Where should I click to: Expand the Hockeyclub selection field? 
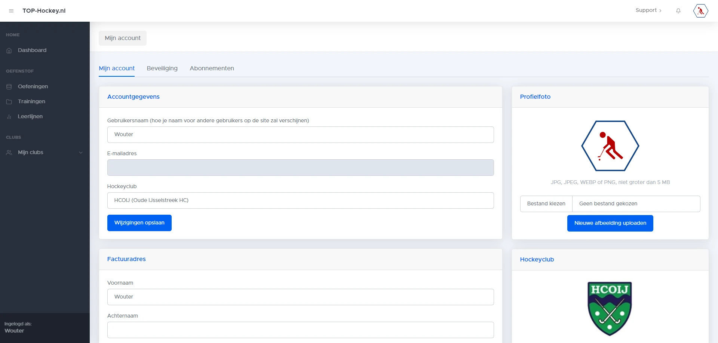pos(300,200)
